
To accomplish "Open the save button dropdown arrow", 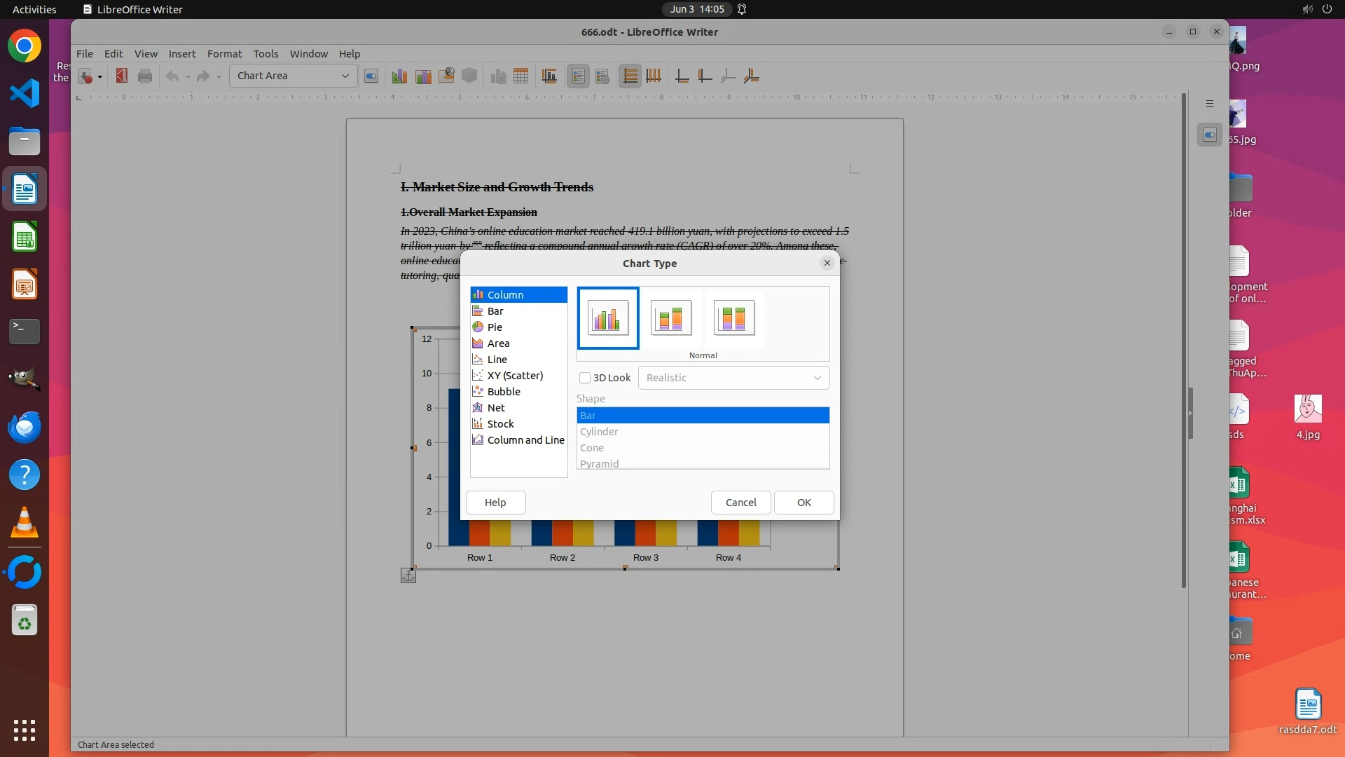I will (x=99, y=76).
